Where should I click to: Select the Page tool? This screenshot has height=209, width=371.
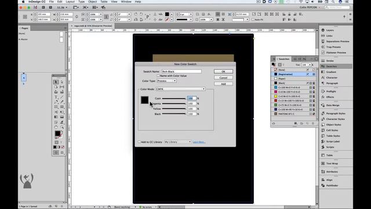(56, 87)
